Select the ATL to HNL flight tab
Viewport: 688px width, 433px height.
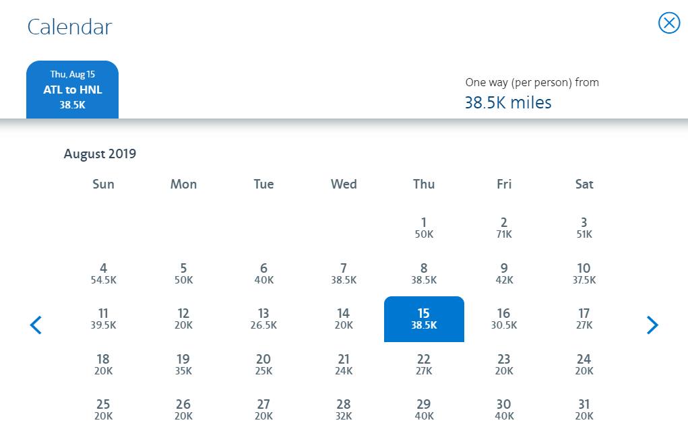tap(72, 90)
